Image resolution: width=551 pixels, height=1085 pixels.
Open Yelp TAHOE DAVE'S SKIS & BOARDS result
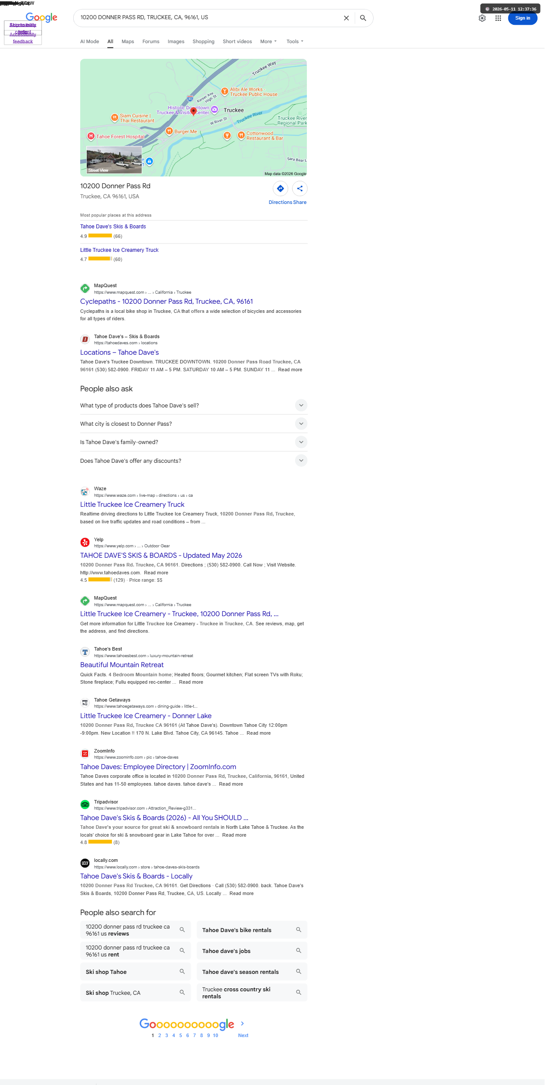[x=161, y=555]
